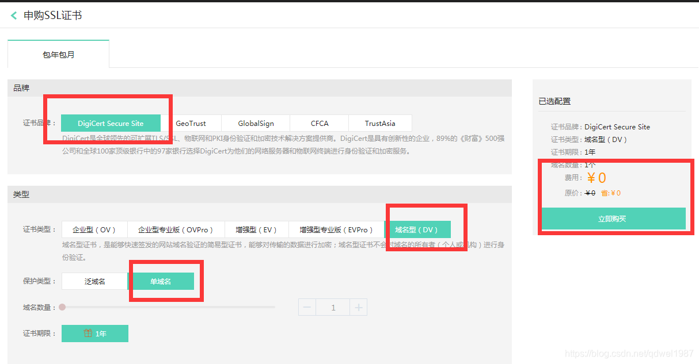Click the 申购SSL证书 page title

pyautogui.click(x=53, y=16)
